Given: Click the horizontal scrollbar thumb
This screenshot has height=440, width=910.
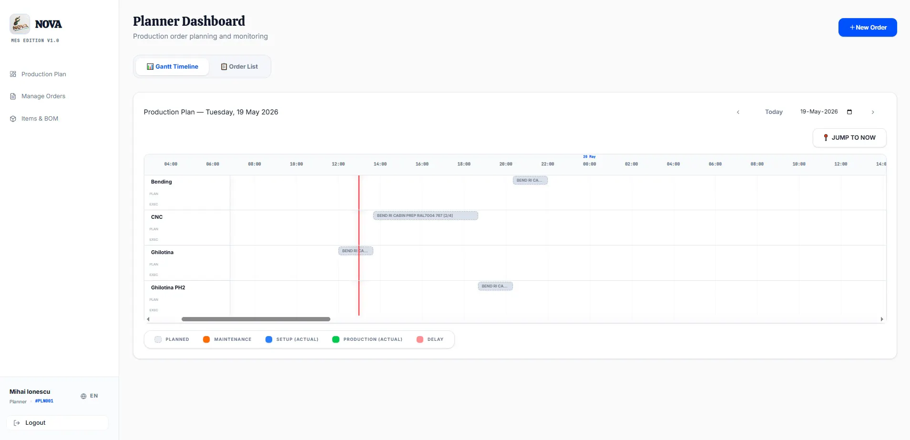Looking at the screenshot, I should (x=256, y=319).
